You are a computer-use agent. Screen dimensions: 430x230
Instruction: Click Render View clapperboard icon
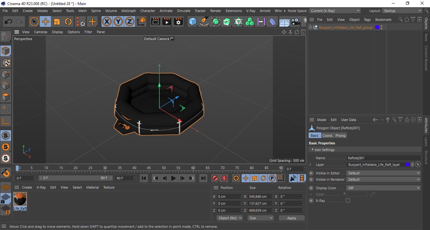click(x=156, y=21)
